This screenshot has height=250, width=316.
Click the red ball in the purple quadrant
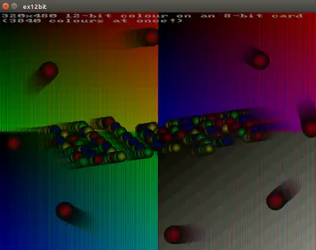[x=260, y=61]
